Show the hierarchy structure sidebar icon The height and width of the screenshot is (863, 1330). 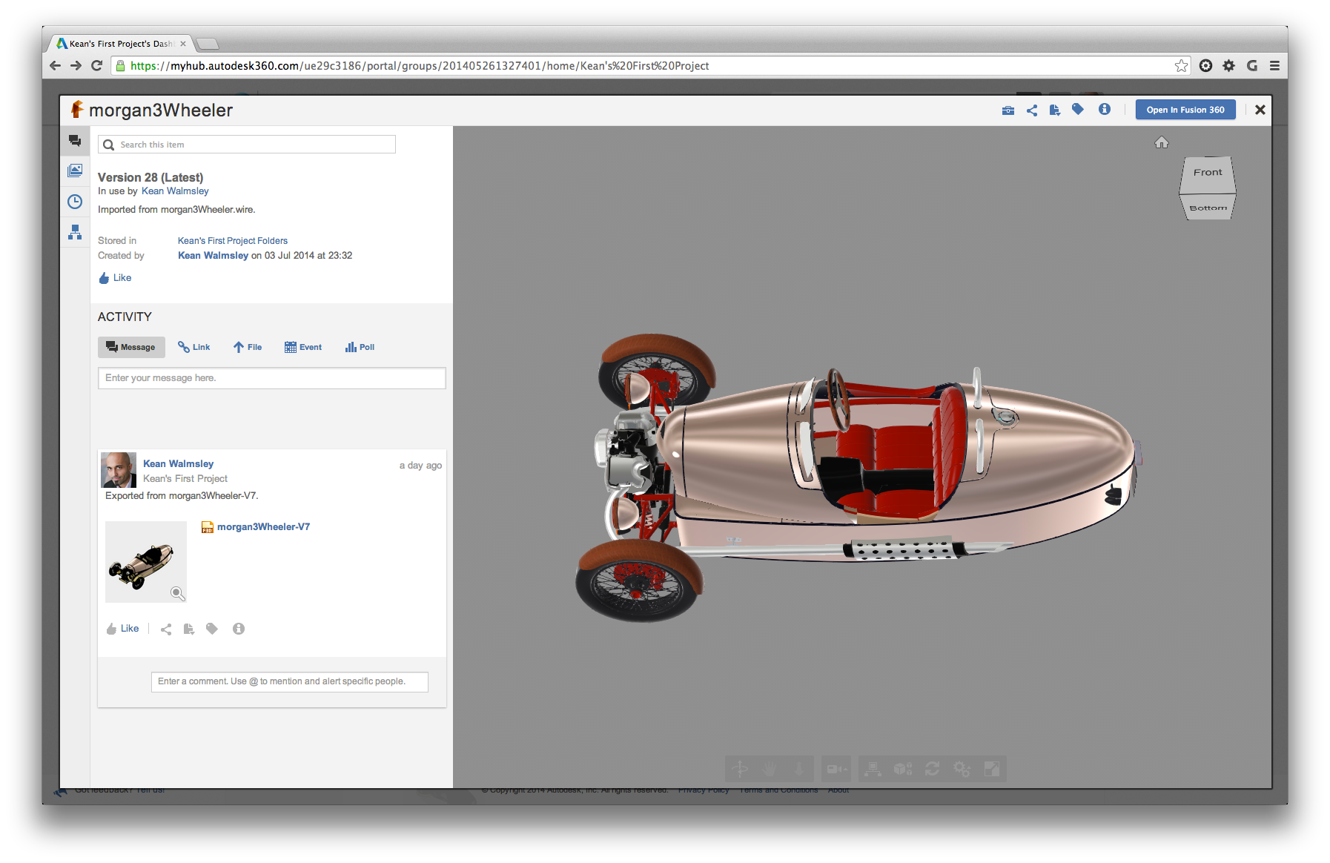point(75,232)
